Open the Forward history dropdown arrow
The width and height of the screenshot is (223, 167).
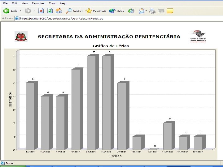pos(35,11)
